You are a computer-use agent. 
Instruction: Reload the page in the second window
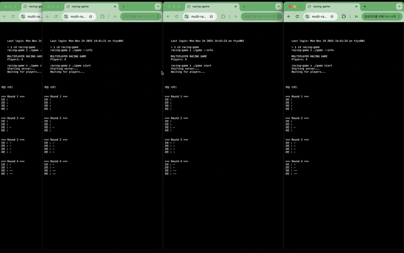56,16
